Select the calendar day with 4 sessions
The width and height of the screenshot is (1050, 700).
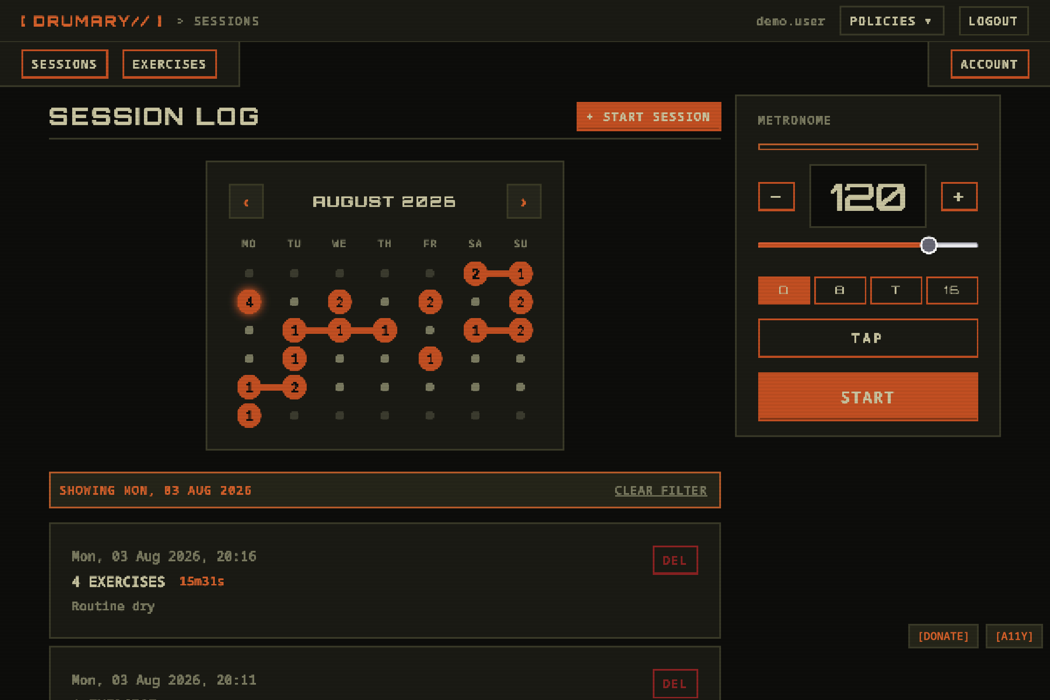(x=249, y=302)
